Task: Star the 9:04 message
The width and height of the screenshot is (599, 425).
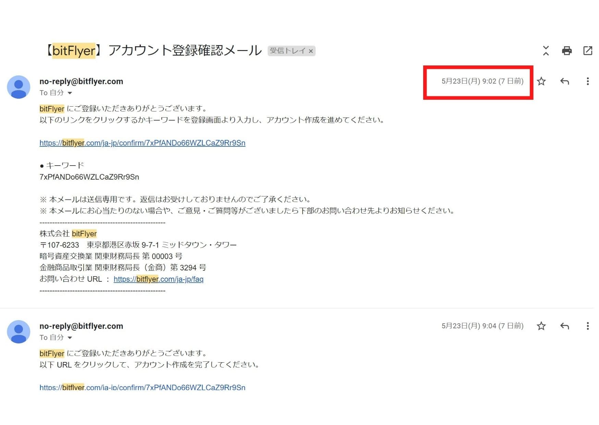Action: [541, 326]
